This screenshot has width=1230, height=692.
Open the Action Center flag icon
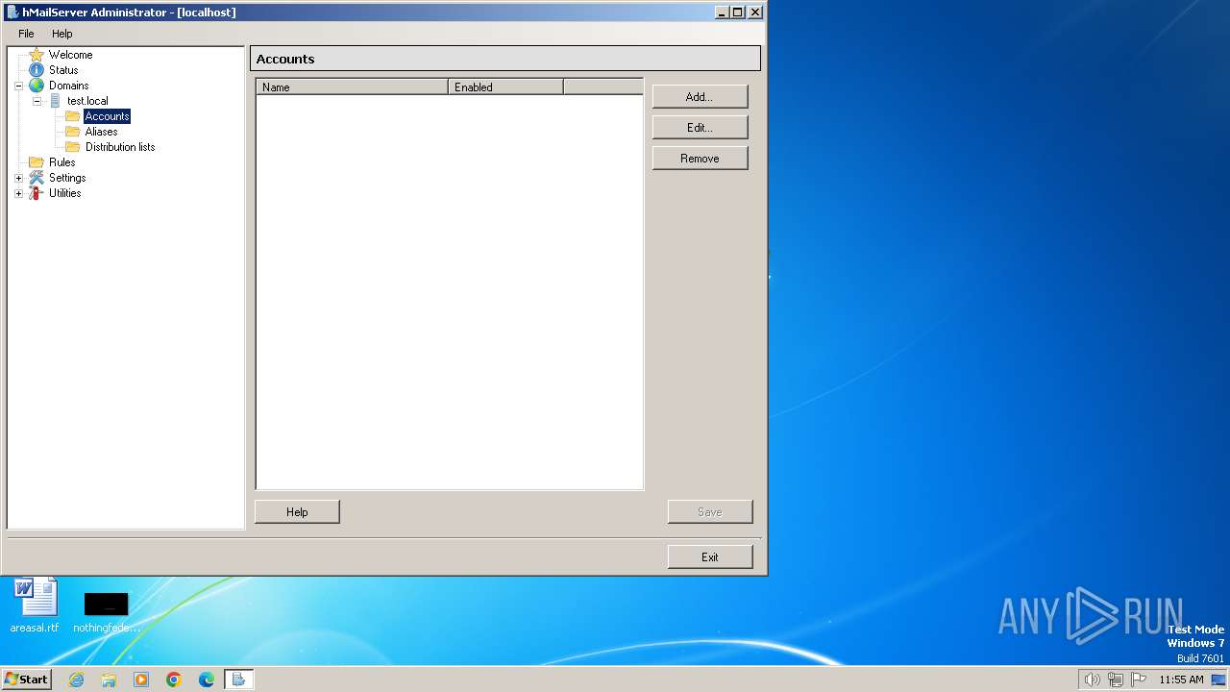(x=1139, y=680)
